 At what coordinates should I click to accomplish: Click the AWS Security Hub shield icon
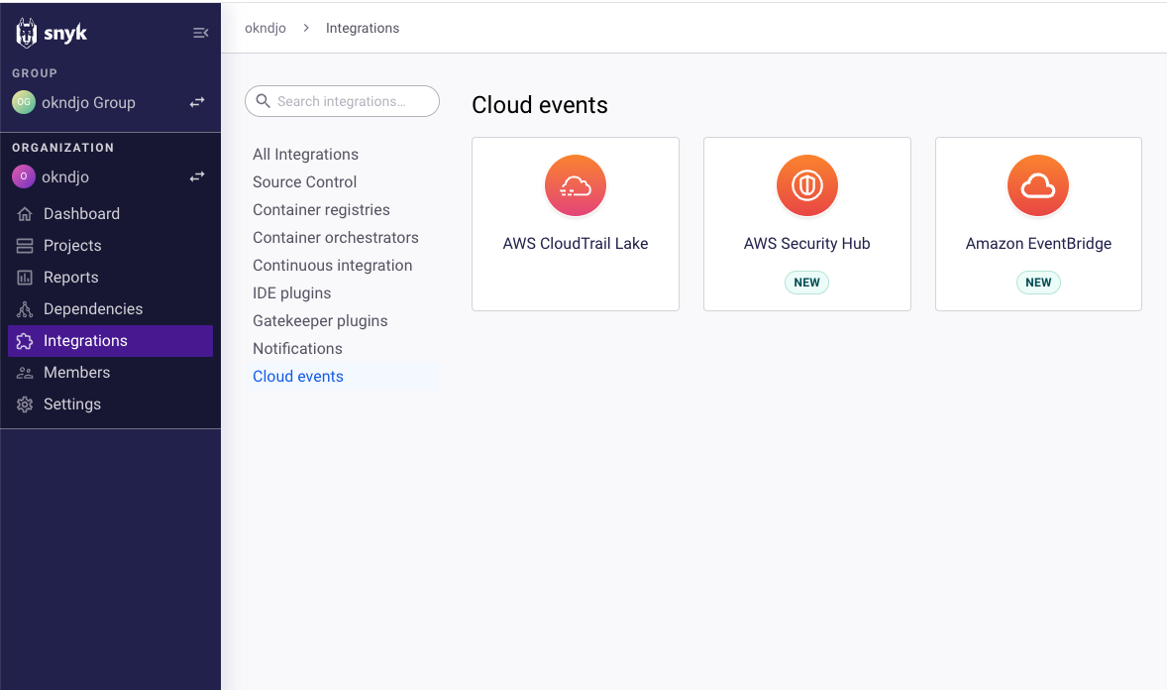[x=806, y=185]
